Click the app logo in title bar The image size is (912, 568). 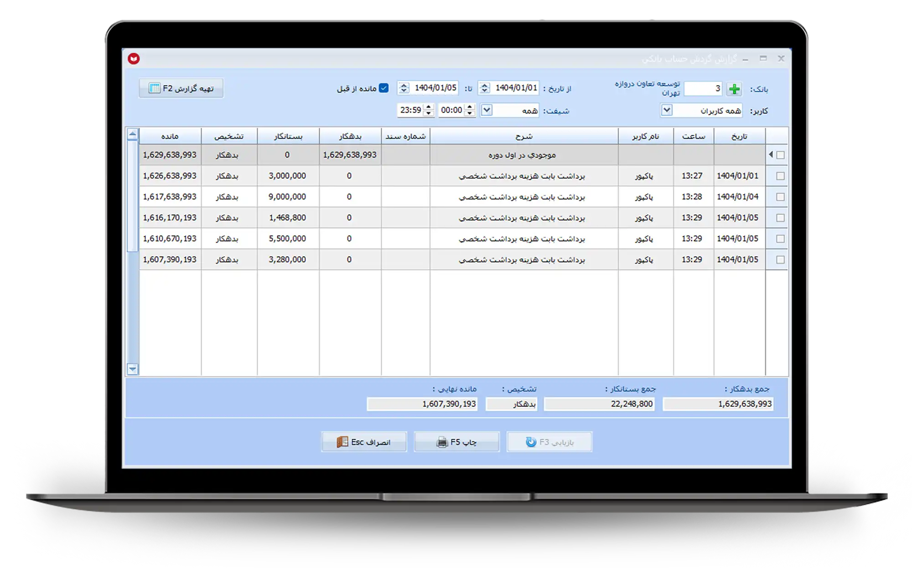[134, 59]
